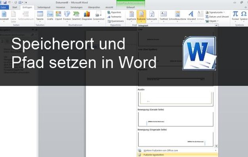This screenshot has height=157, width=248.
Task: Insert a Leere Seite blank page
Action: tap(13, 17)
